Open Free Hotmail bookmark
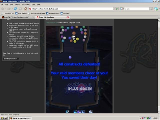The width and height of the screenshot is (160, 120). tap(21, 13)
